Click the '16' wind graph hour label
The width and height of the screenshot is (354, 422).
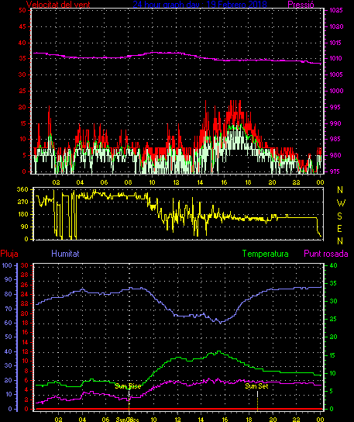pos(224,182)
